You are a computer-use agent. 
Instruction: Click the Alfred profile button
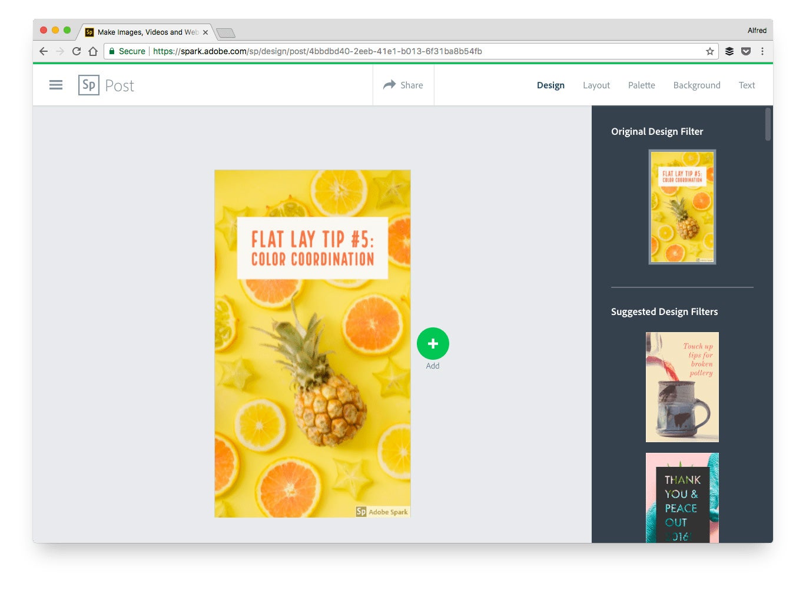[x=757, y=31]
